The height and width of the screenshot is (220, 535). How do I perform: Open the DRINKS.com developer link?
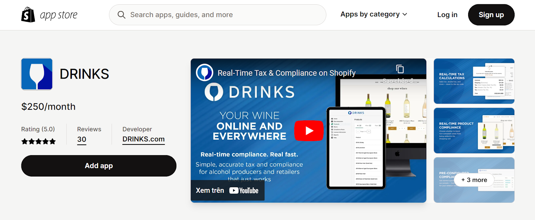pos(143,139)
